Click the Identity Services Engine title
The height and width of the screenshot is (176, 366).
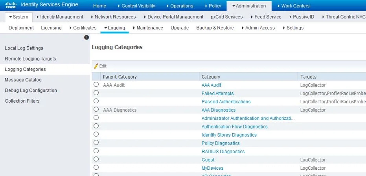[x=50, y=5]
